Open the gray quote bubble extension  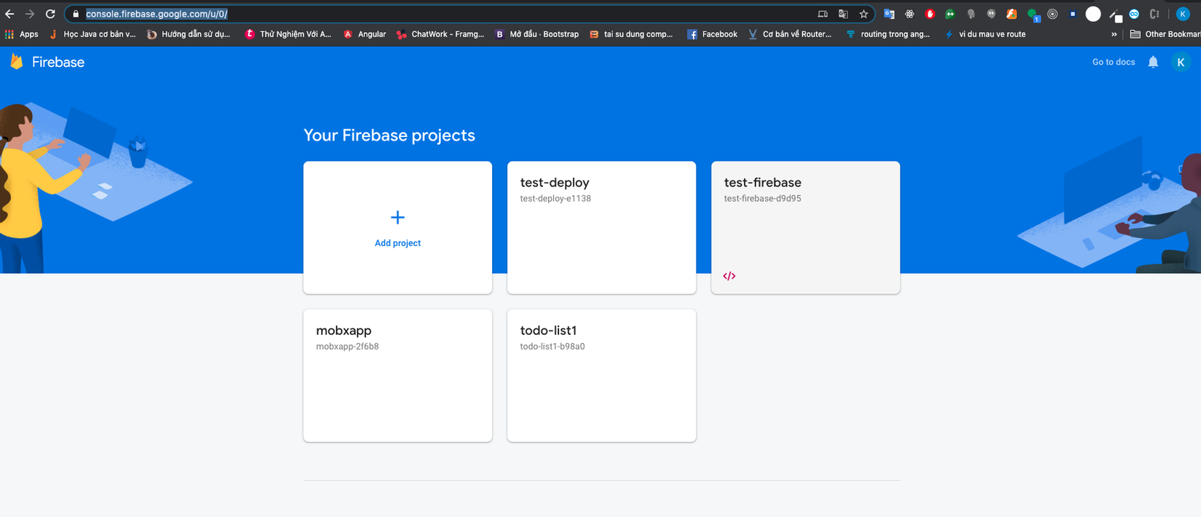[x=991, y=14]
